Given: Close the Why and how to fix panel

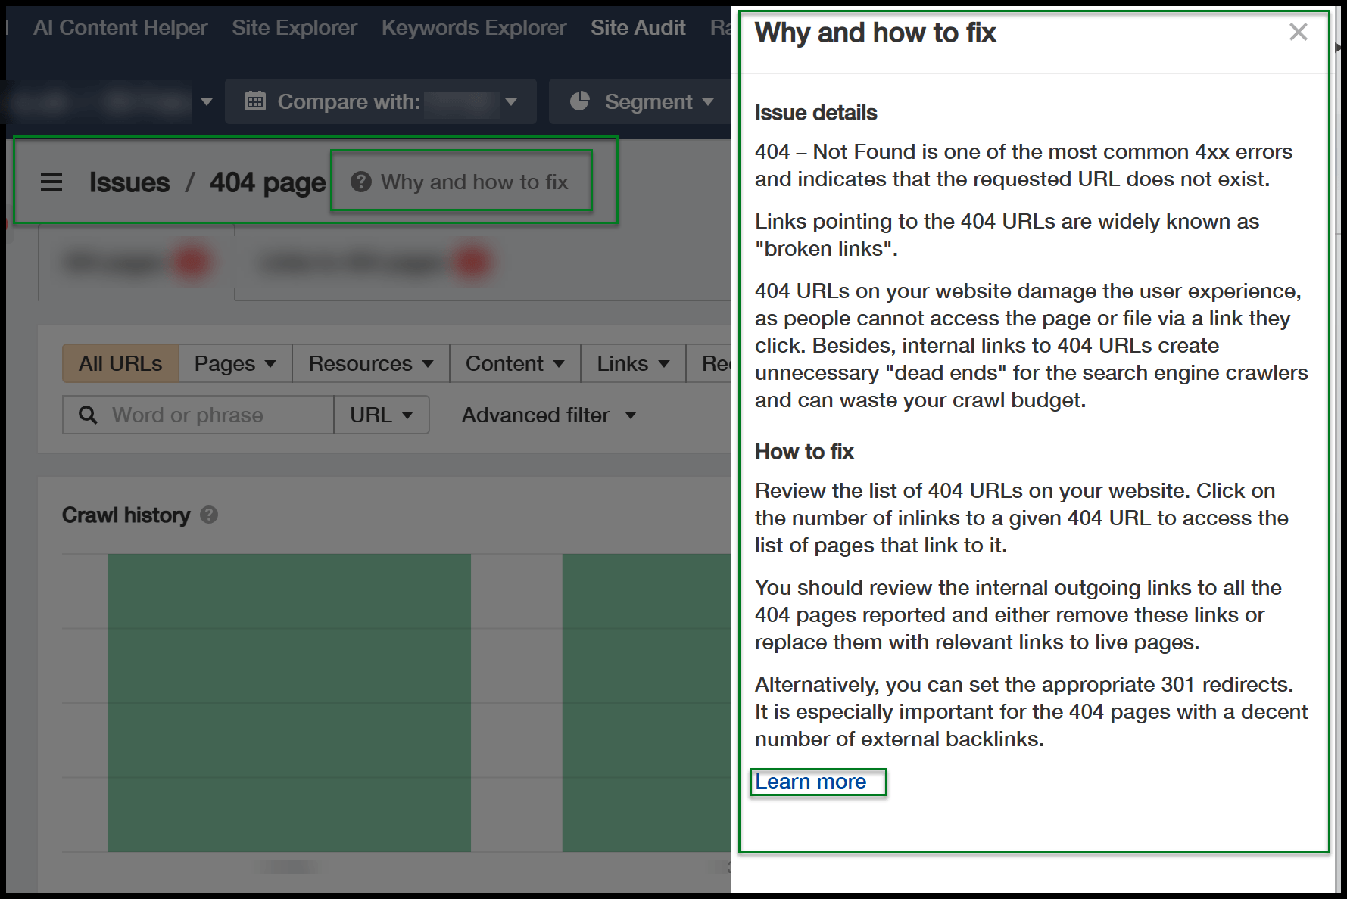Looking at the screenshot, I should pyautogui.click(x=1298, y=32).
